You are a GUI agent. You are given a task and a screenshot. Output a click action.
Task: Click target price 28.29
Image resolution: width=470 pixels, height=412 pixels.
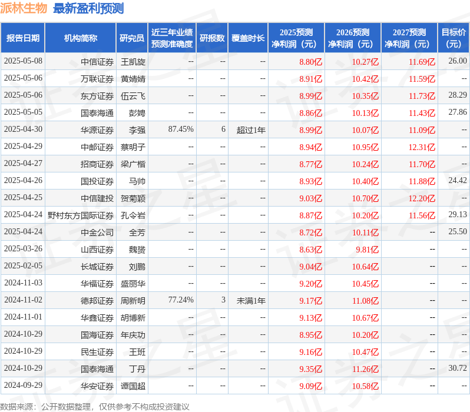pyautogui.click(x=458, y=95)
